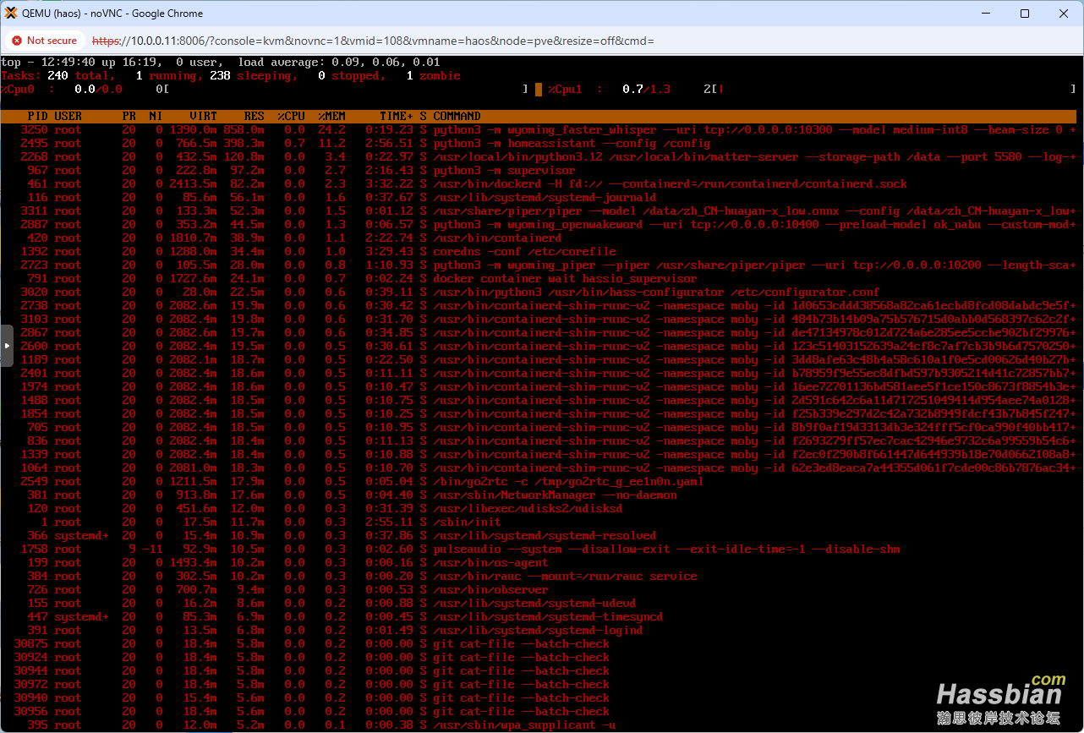Image resolution: width=1084 pixels, height=733 pixels.
Task: Click the %Cpu1 usage label
Action: coord(565,89)
